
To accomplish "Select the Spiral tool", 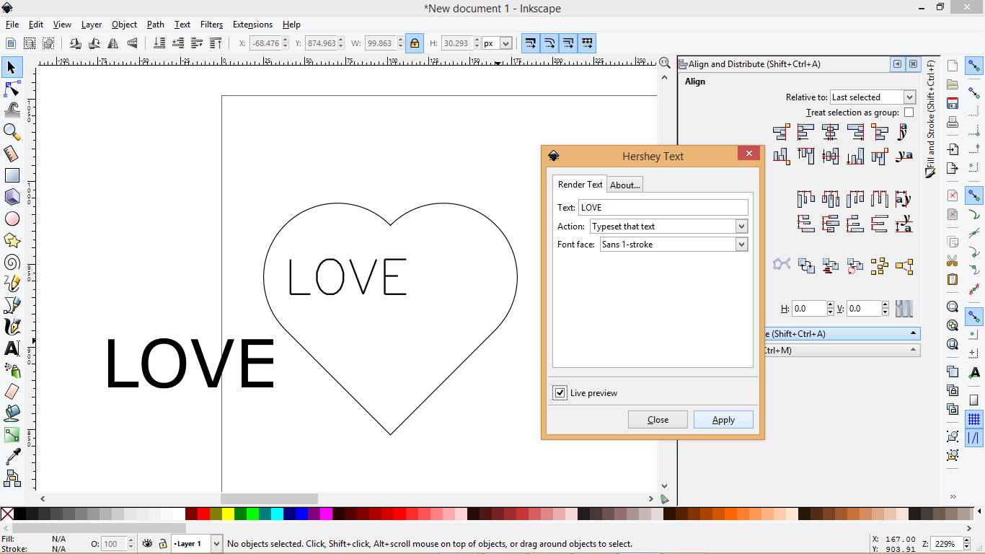I will tap(12, 262).
